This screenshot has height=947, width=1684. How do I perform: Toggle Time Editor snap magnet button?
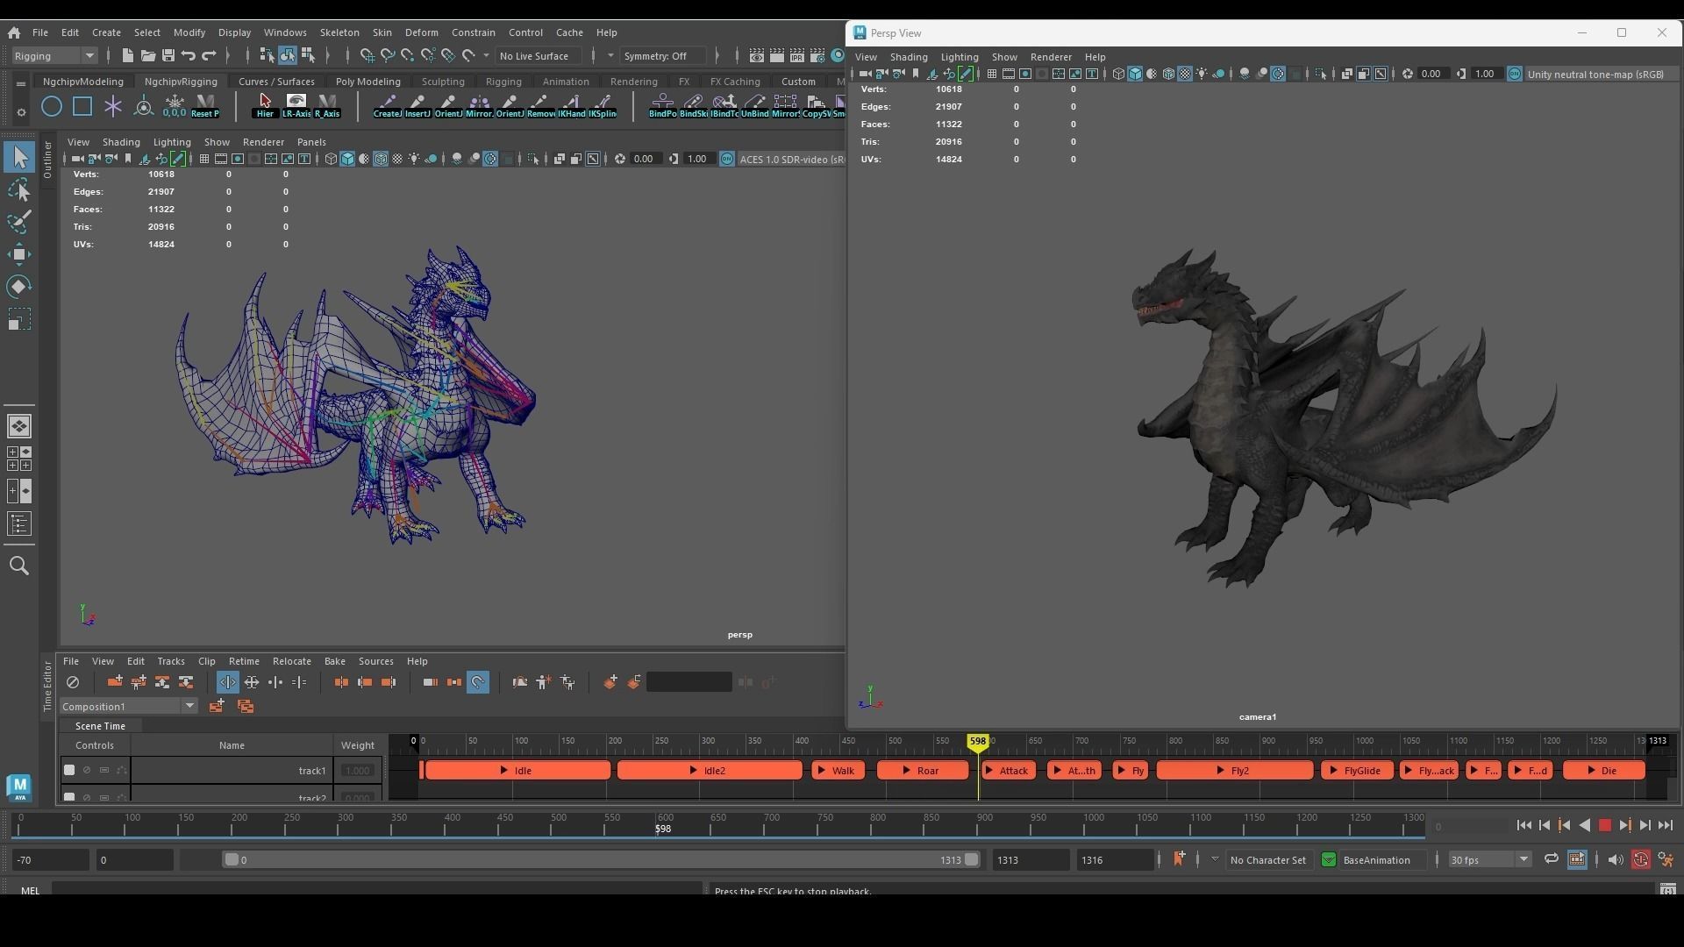pos(478,682)
